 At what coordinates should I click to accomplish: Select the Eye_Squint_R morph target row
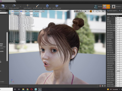[114, 51]
